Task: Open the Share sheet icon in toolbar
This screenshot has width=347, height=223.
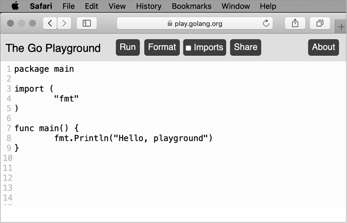Action: 295,23
